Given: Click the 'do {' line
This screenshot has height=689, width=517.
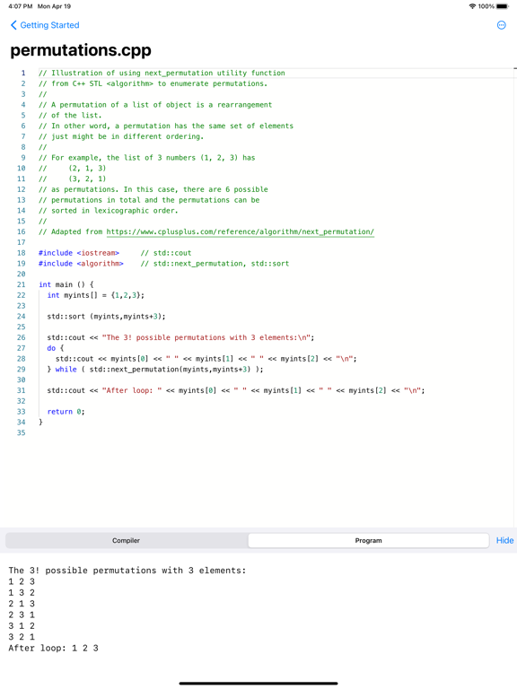Looking at the screenshot, I should (x=56, y=348).
